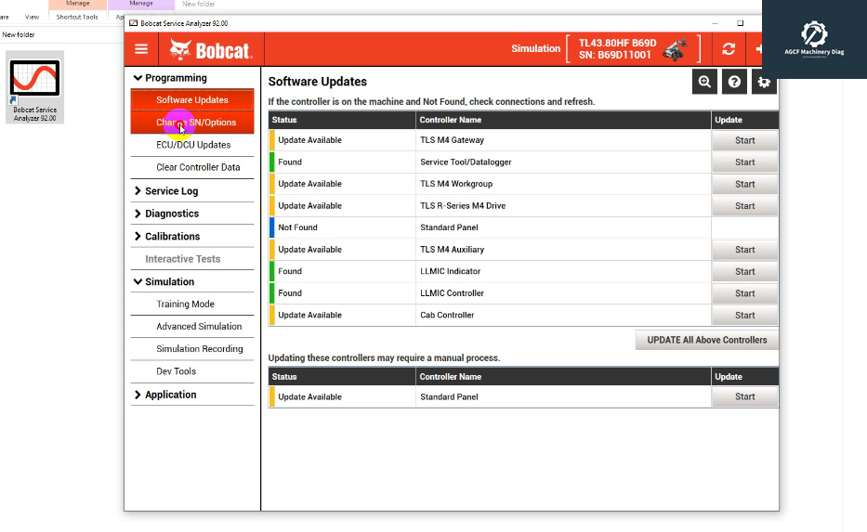Click New folder breadcrumb in File Explorer
This screenshot has height=532, width=867.
coord(19,34)
